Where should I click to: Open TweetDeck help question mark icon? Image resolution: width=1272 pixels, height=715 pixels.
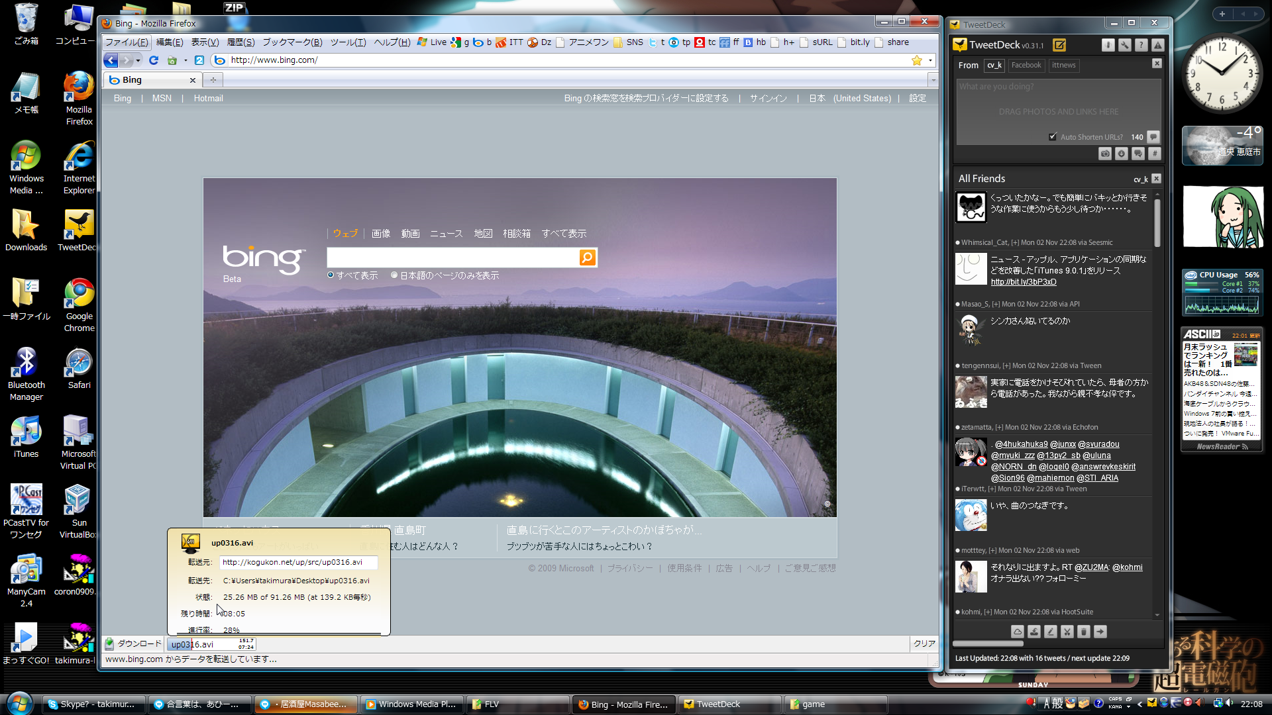tap(1141, 45)
